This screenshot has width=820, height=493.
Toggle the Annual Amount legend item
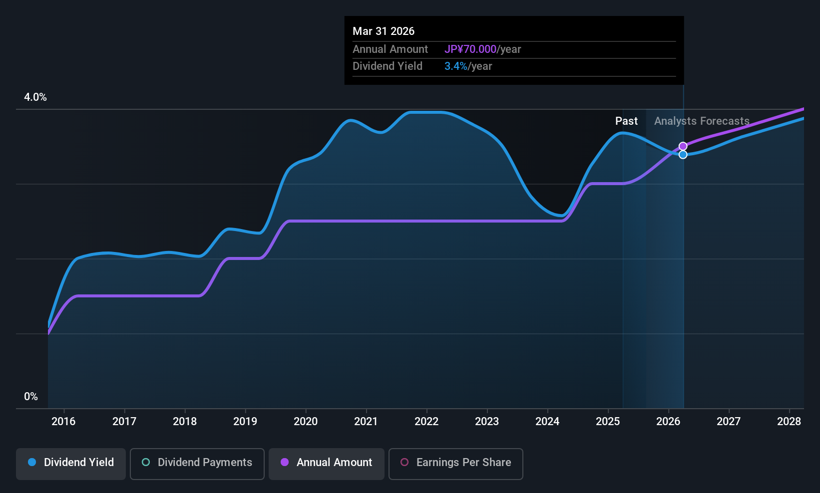tap(326, 463)
